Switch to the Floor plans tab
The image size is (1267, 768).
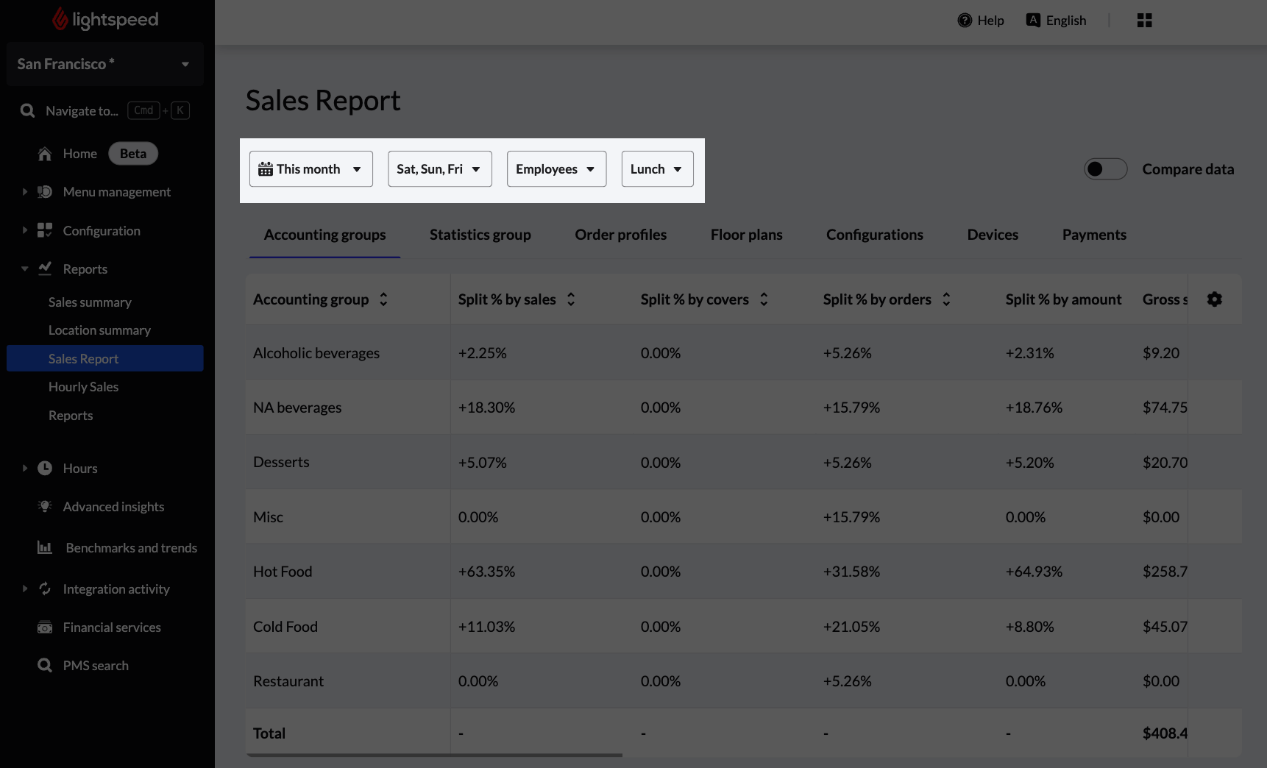click(x=747, y=235)
